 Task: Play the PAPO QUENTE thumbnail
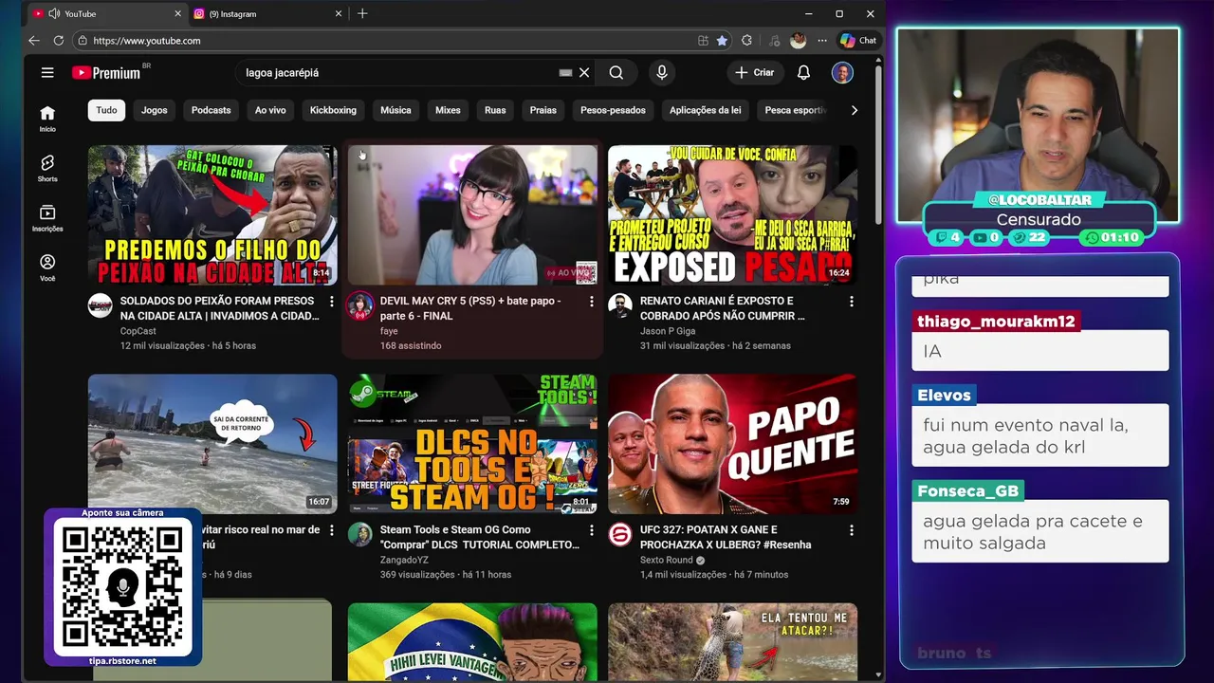pos(732,444)
